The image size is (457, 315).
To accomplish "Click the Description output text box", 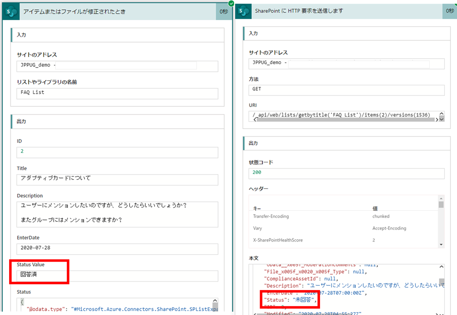I will (x=117, y=214).
